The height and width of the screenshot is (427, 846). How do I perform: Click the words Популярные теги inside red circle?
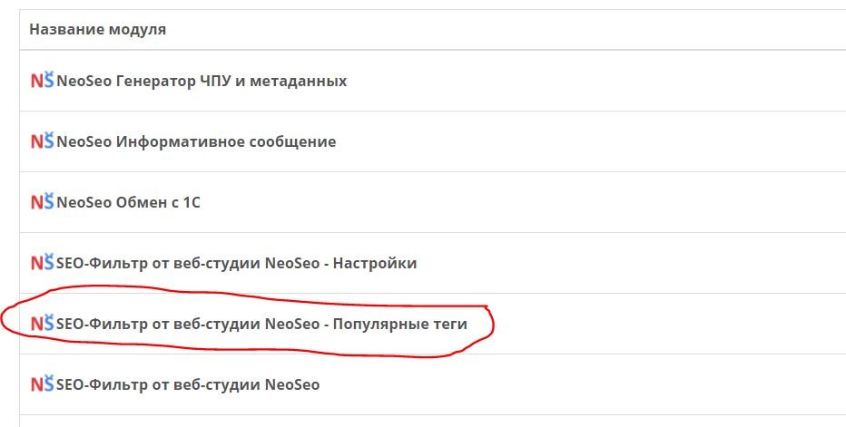point(399,325)
